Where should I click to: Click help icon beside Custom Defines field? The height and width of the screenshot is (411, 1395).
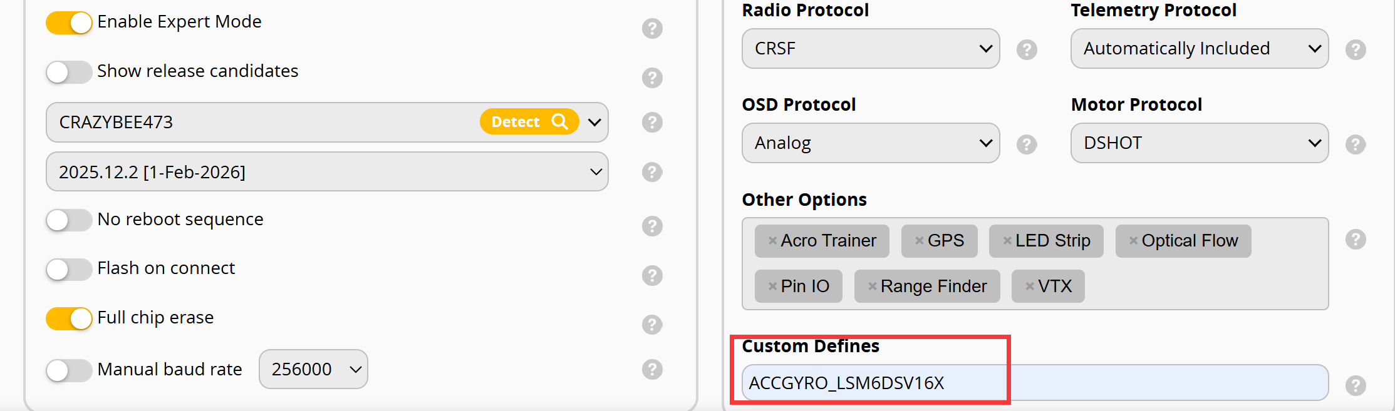click(x=1356, y=385)
